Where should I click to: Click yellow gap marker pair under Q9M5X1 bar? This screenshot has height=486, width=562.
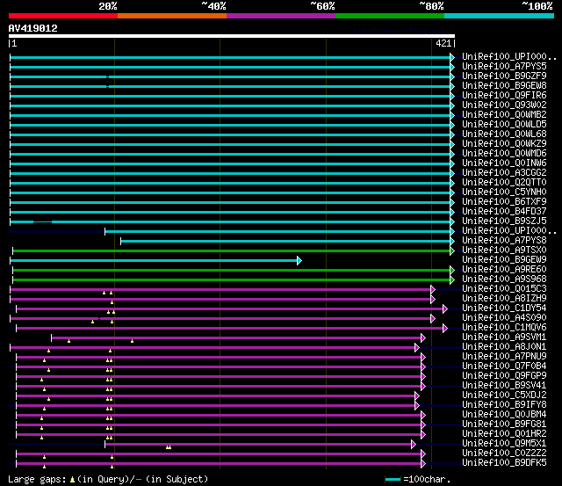point(169,447)
